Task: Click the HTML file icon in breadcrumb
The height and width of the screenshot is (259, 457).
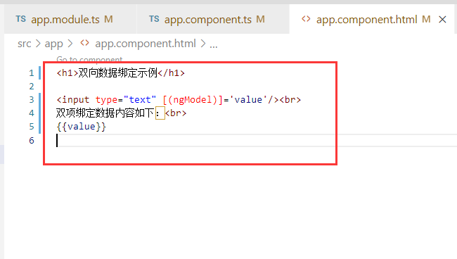Action: [x=84, y=43]
